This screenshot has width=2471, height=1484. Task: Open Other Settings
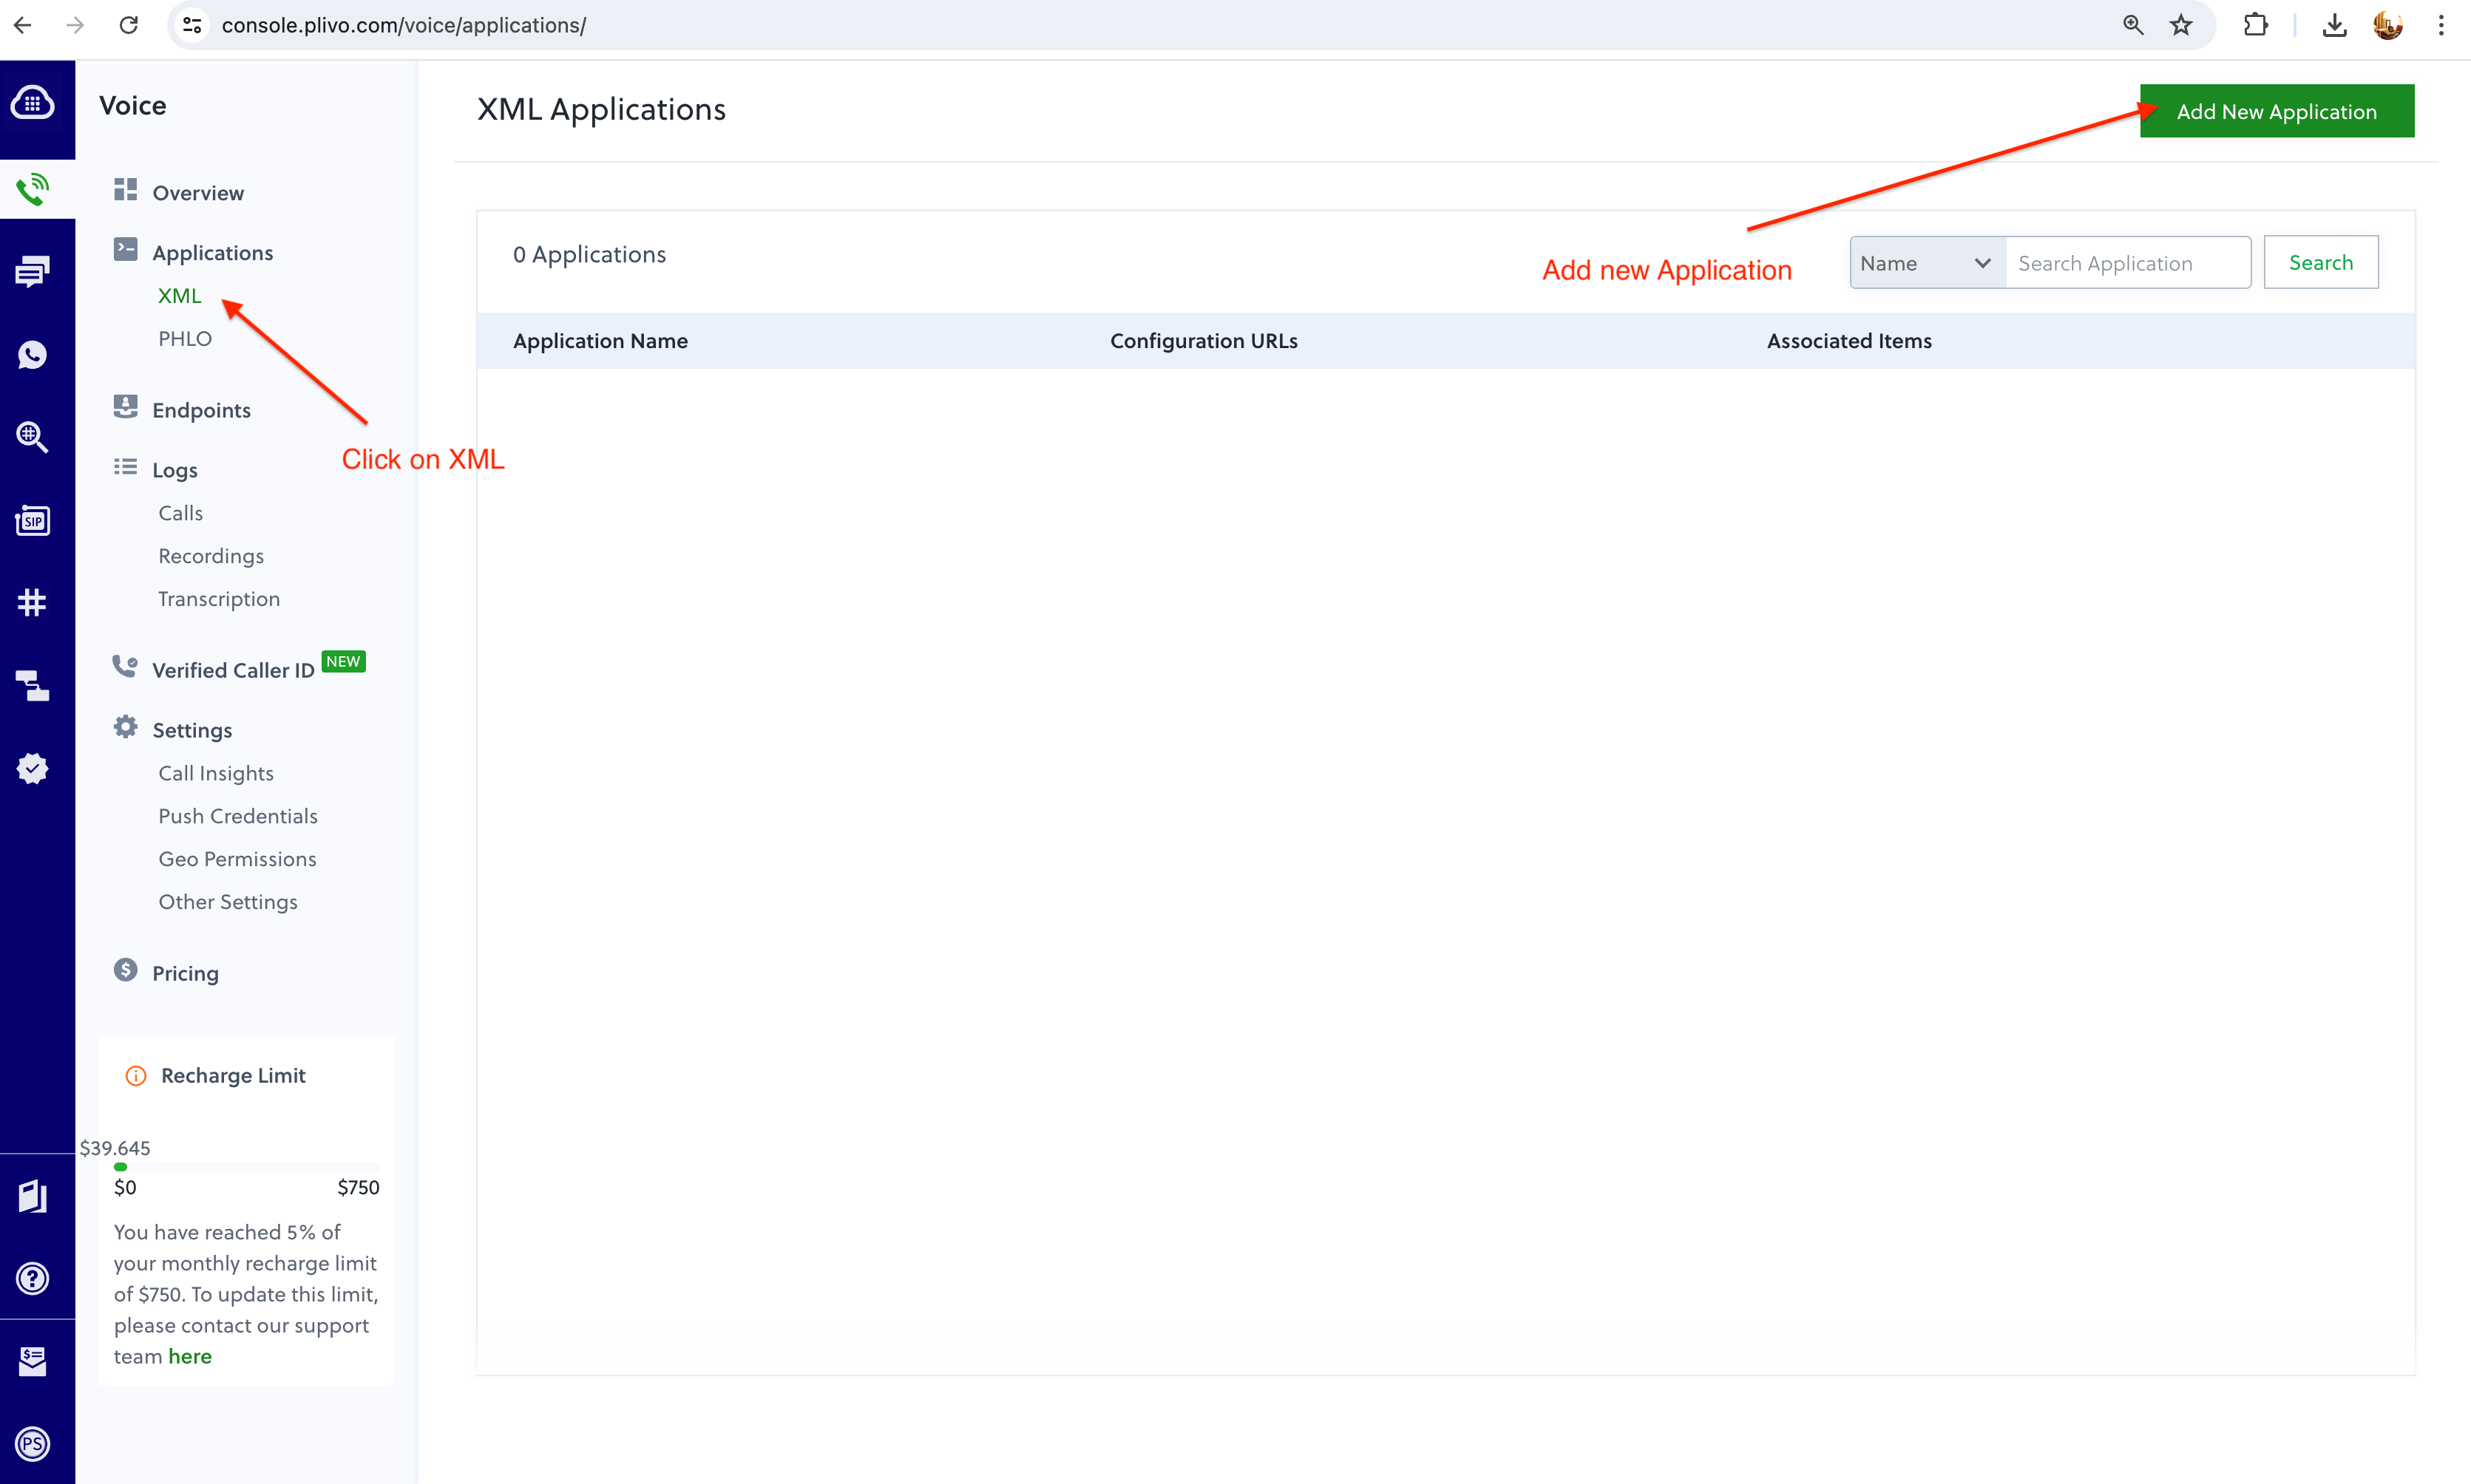pos(228,902)
